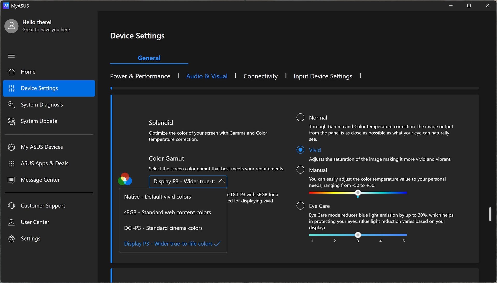Collapse sidebar with hamburger menu icon
Viewport: 497px width, 283px height.
[x=11, y=56]
